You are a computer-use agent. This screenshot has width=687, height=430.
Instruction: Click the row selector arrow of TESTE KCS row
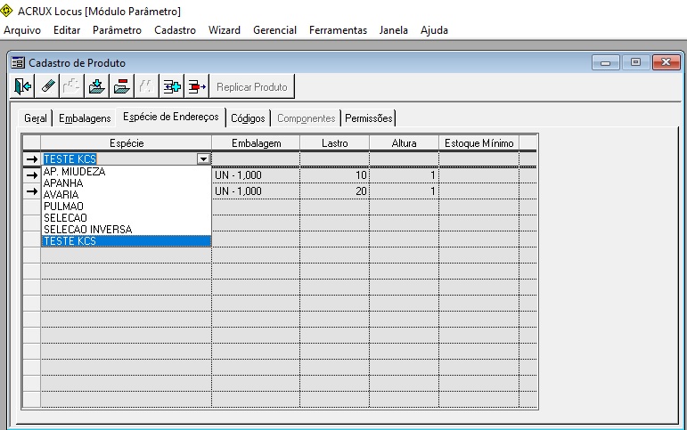[31, 159]
